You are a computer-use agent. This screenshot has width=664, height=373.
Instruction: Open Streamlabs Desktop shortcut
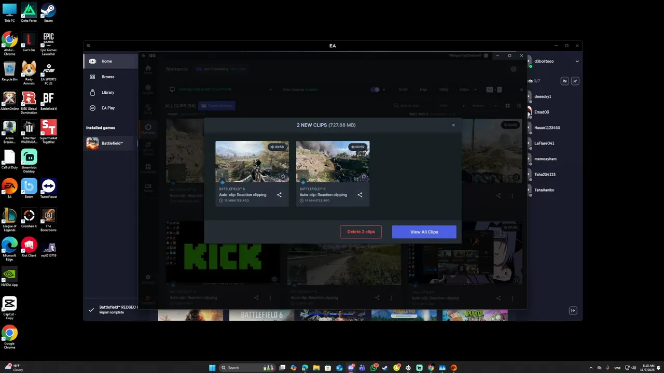click(x=29, y=161)
